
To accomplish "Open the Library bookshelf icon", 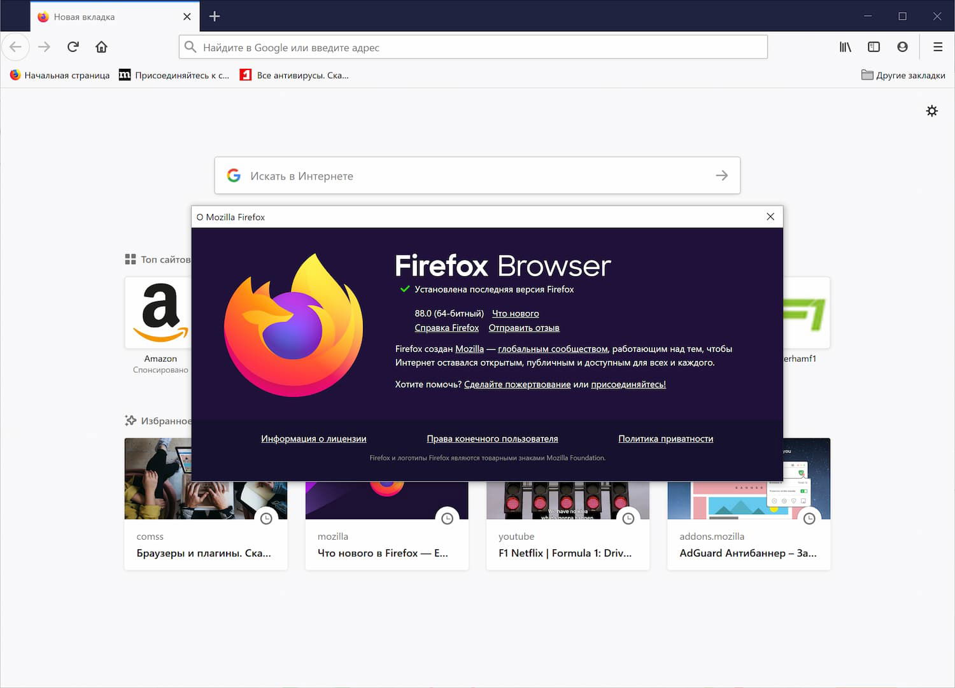I will (x=845, y=47).
